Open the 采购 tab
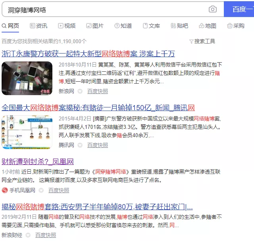 (236, 26)
